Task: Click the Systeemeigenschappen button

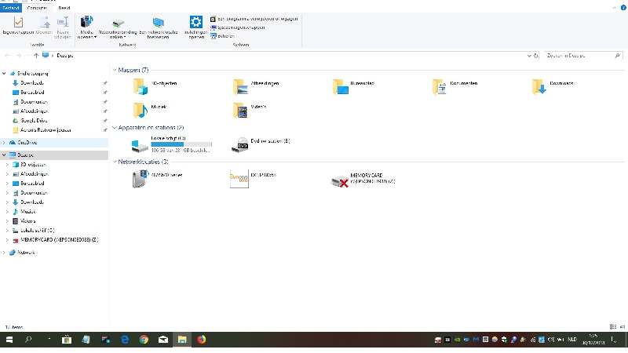Action: pos(241,27)
